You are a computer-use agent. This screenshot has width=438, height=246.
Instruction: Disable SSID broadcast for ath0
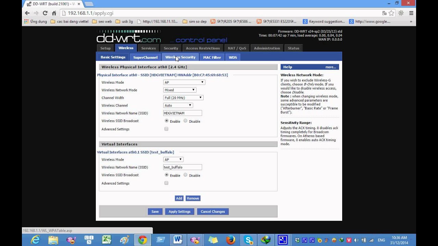click(185, 121)
